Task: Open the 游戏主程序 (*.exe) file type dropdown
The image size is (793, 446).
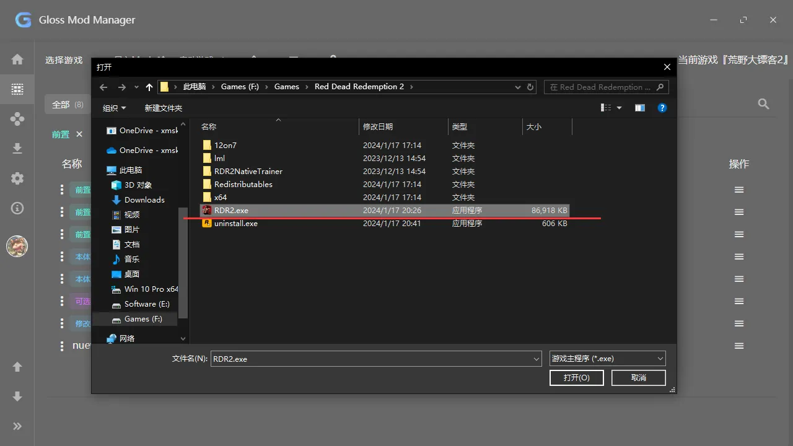Action: 608,359
